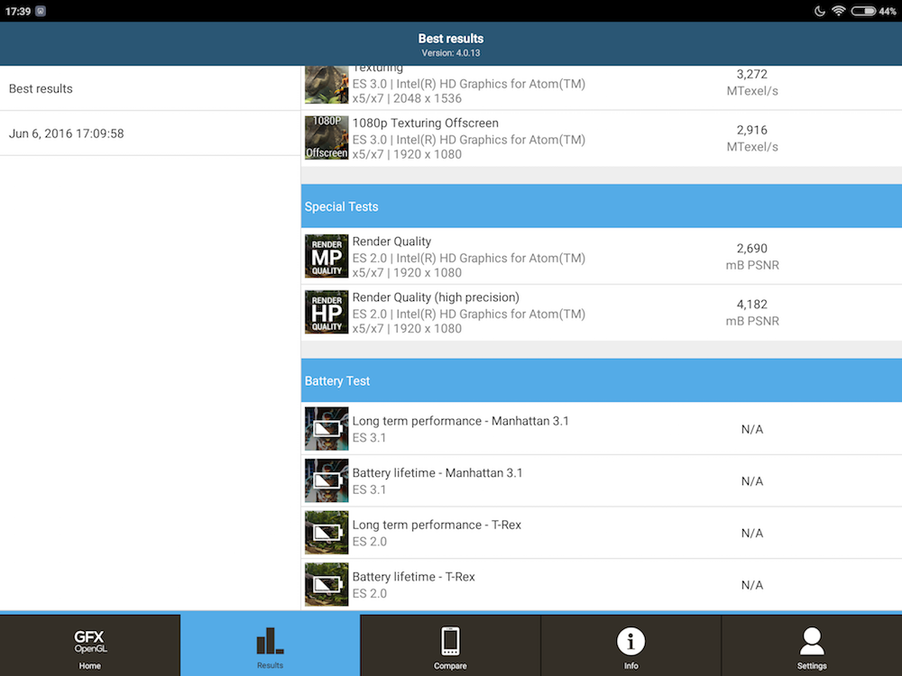Click the 3,272 MTexel/s score
Image resolution: width=902 pixels, height=676 pixels.
click(x=752, y=82)
